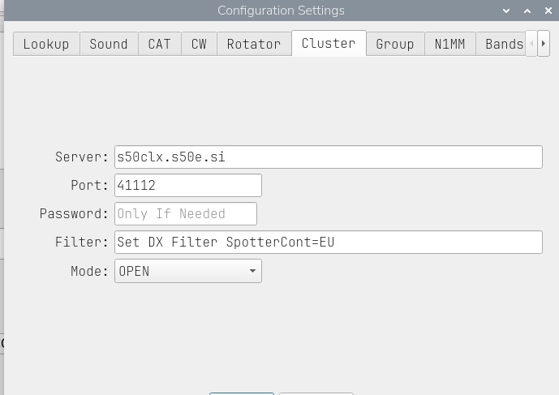The height and width of the screenshot is (395, 559).
Task: Switch to the Lookup tab
Action: pyautogui.click(x=46, y=44)
